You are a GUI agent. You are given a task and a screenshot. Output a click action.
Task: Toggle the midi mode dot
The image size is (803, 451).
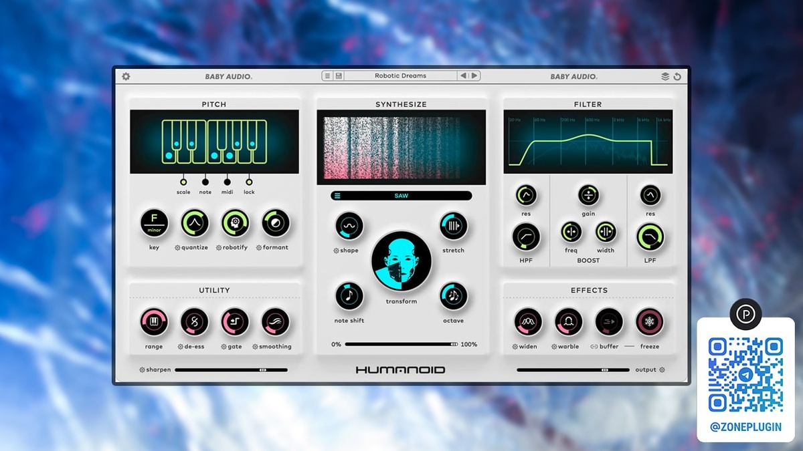(x=227, y=181)
